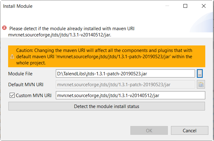Click the copy Default MVN URI icon
The width and height of the screenshot is (214, 141).
(200, 84)
